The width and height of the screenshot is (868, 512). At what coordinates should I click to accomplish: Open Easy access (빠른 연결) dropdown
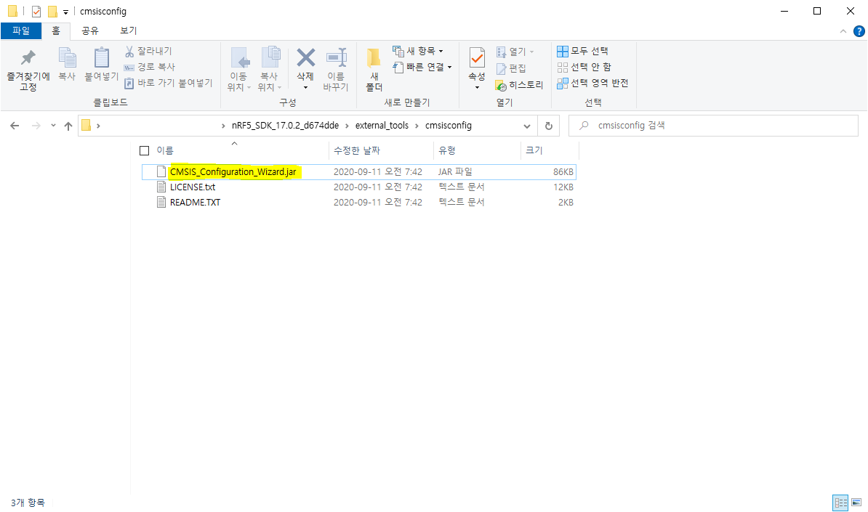pos(422,67)
